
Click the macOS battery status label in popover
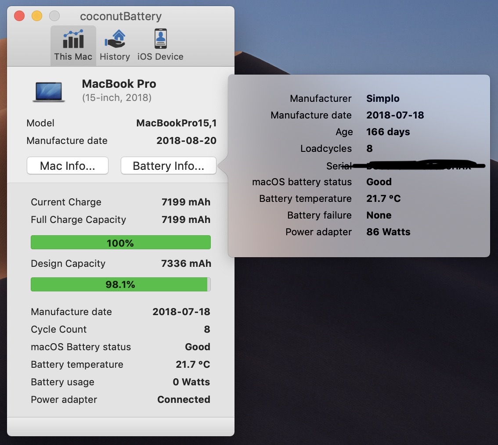point(302,182)
